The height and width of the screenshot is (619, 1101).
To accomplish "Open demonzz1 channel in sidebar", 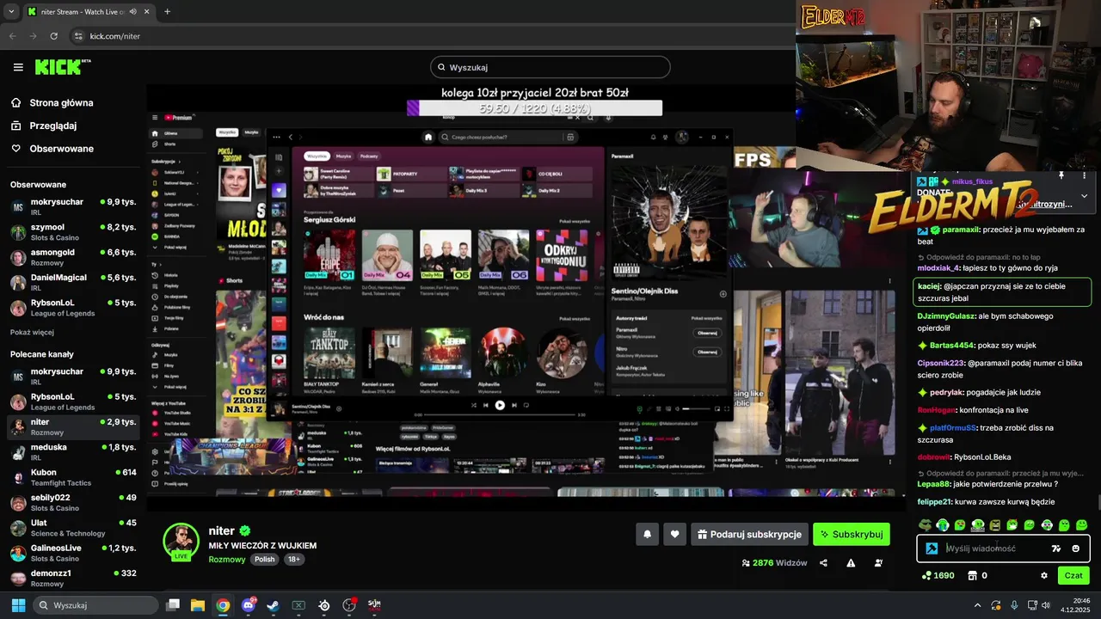I will pos(73,578).
